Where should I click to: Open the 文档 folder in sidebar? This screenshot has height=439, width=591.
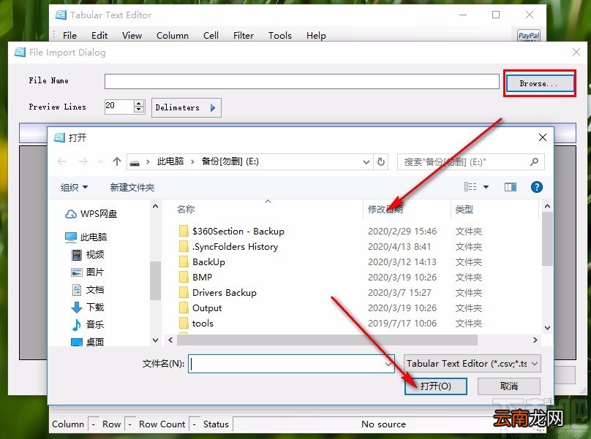tap(88, 289)
